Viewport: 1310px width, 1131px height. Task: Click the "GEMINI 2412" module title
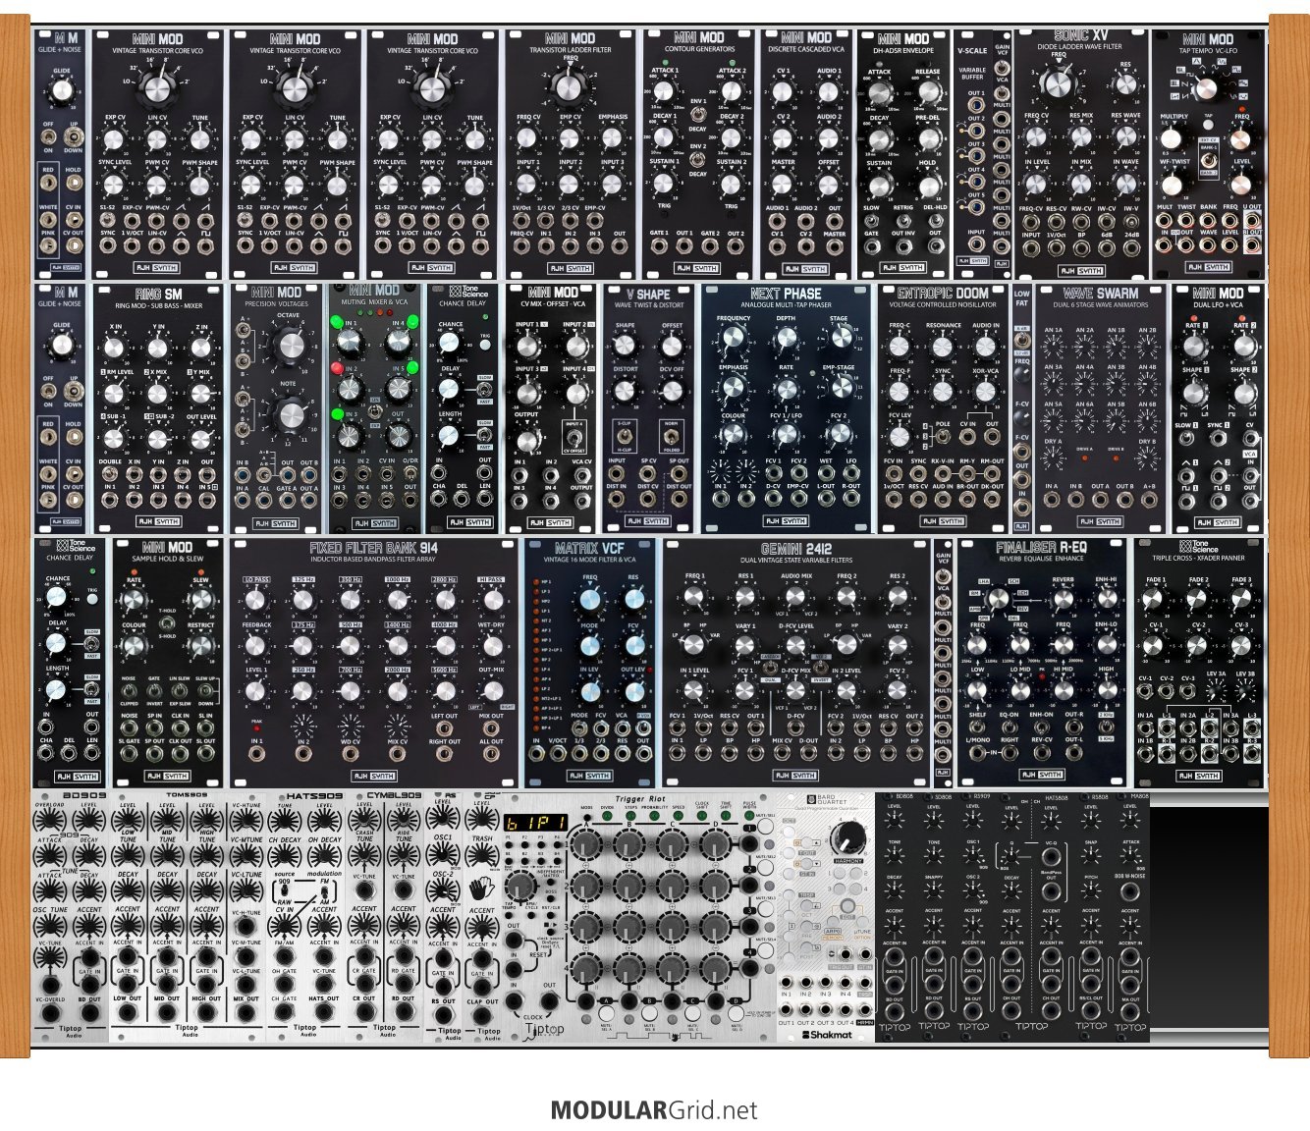coord(795,549)
